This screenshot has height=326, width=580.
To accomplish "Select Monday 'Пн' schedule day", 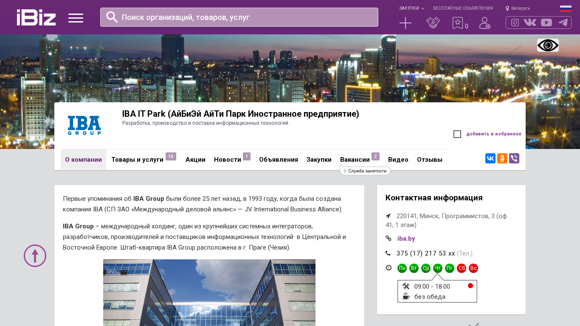I will (x=402, y=268).
